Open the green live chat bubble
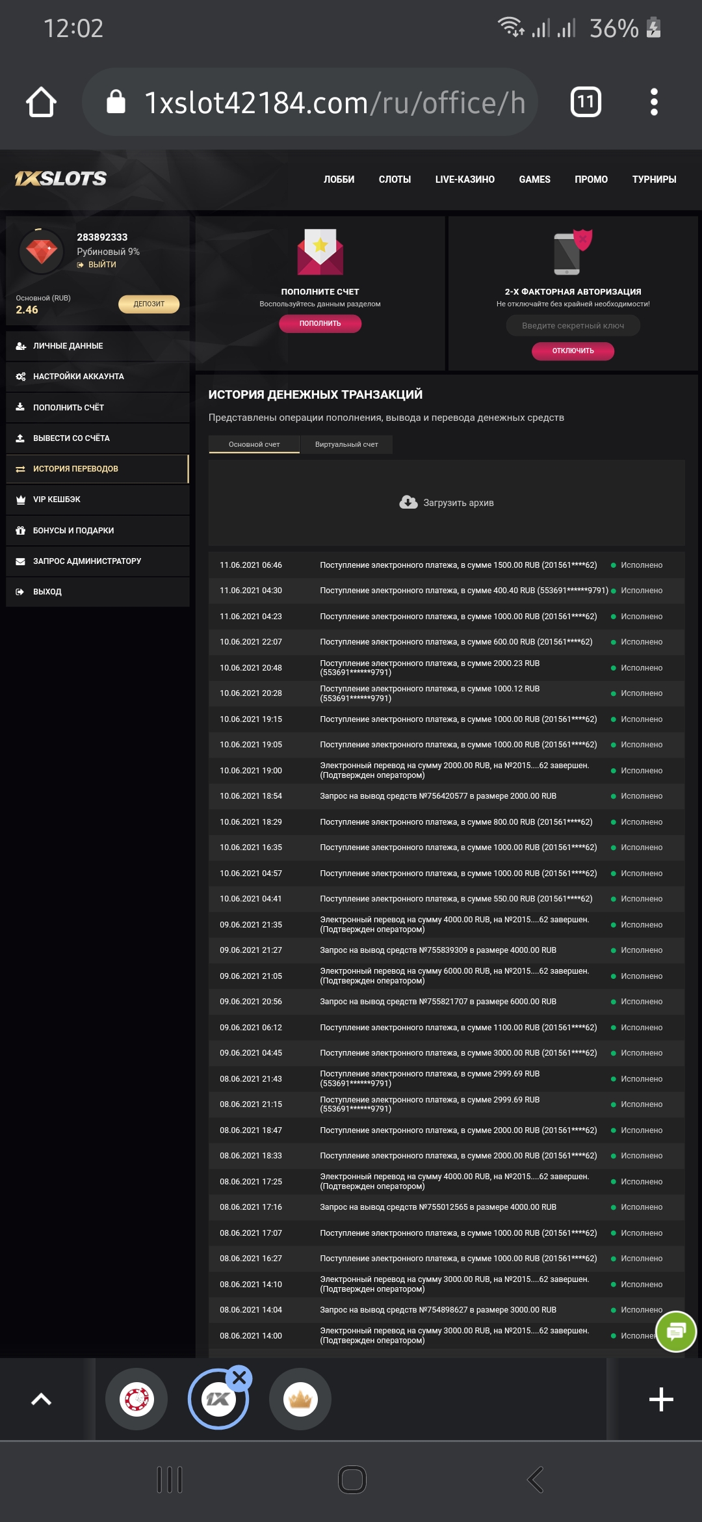Screen dimensions: 702x1522 point(675,1331)
